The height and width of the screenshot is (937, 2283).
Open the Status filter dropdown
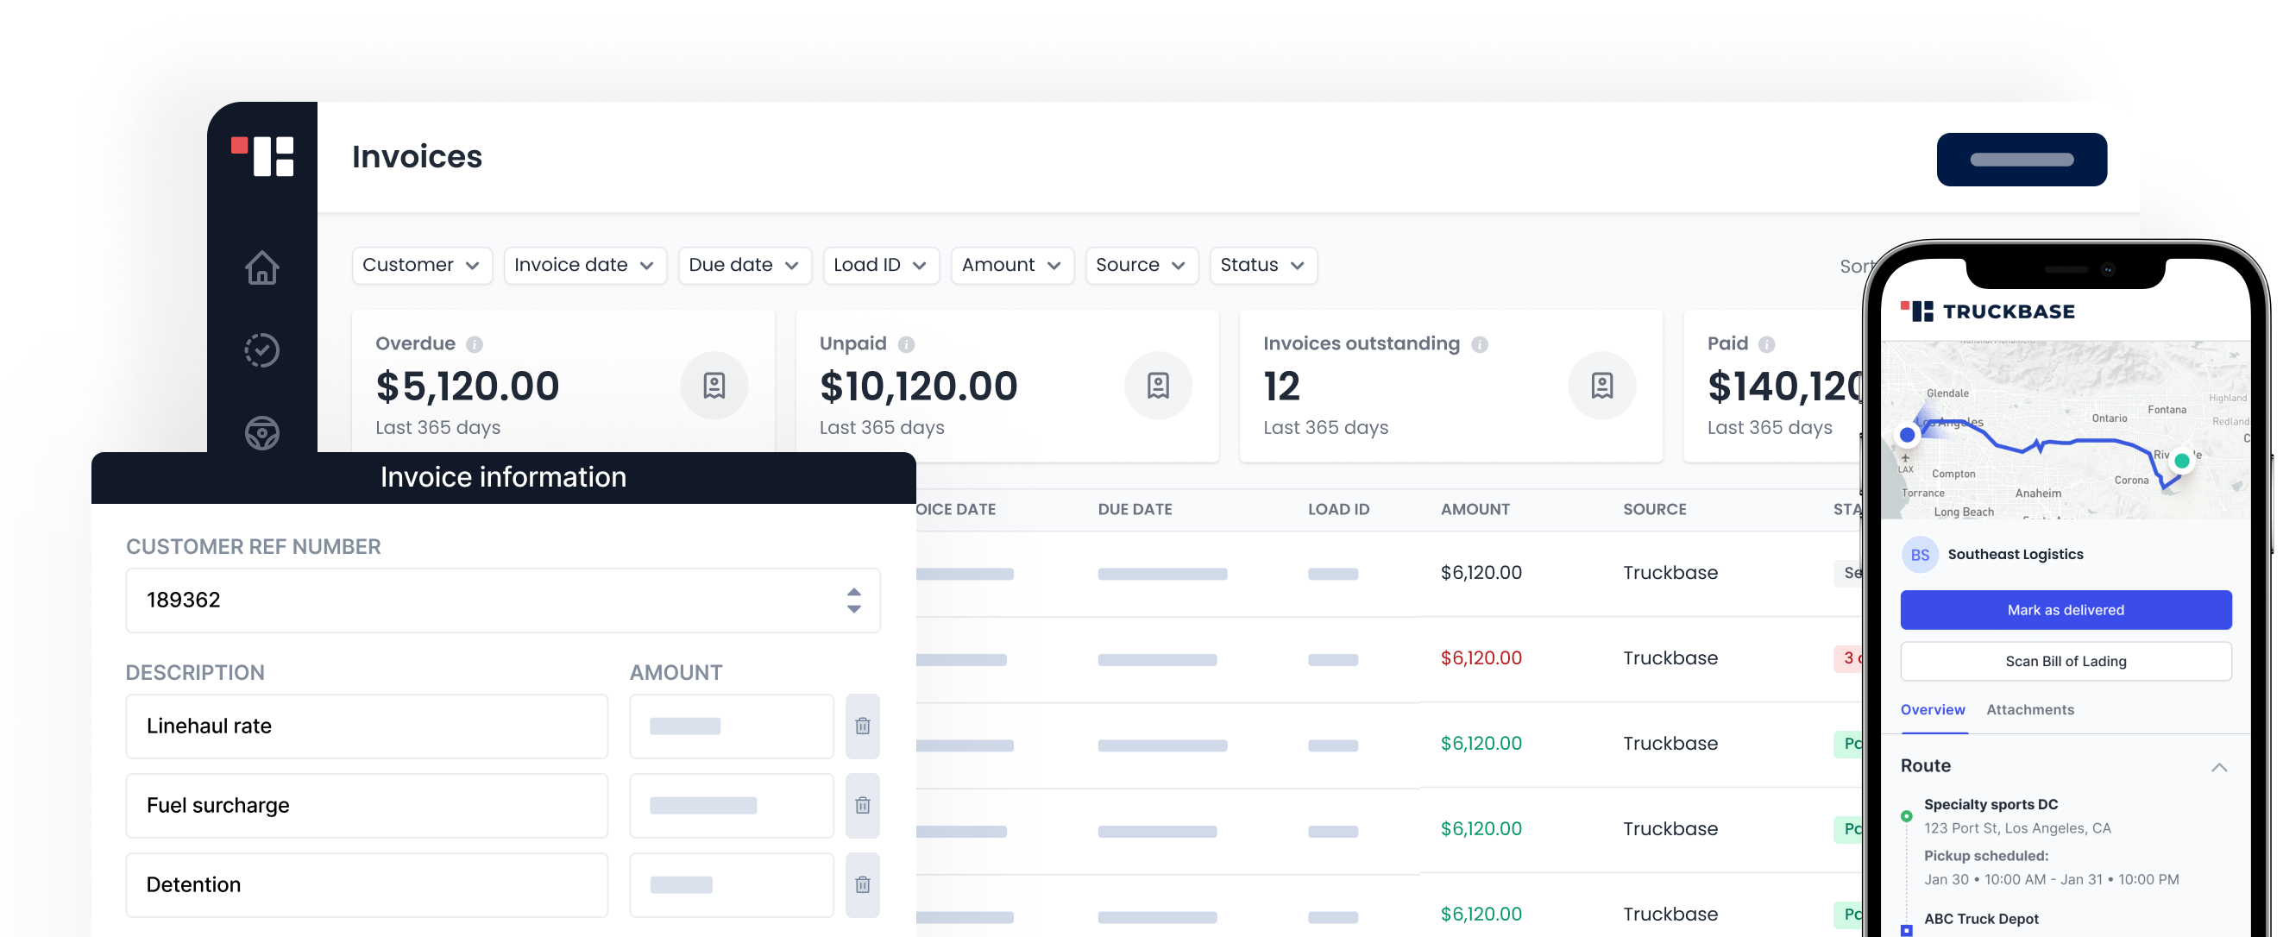[1263, 264]
